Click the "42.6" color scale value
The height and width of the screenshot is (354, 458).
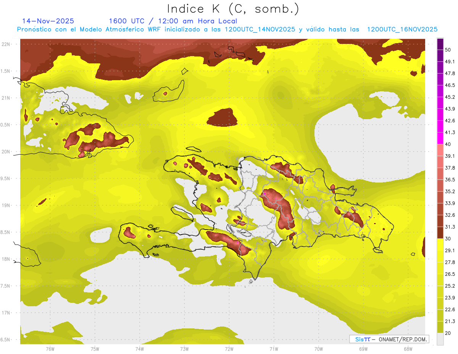pyautogui.click(x=450, y=121)
